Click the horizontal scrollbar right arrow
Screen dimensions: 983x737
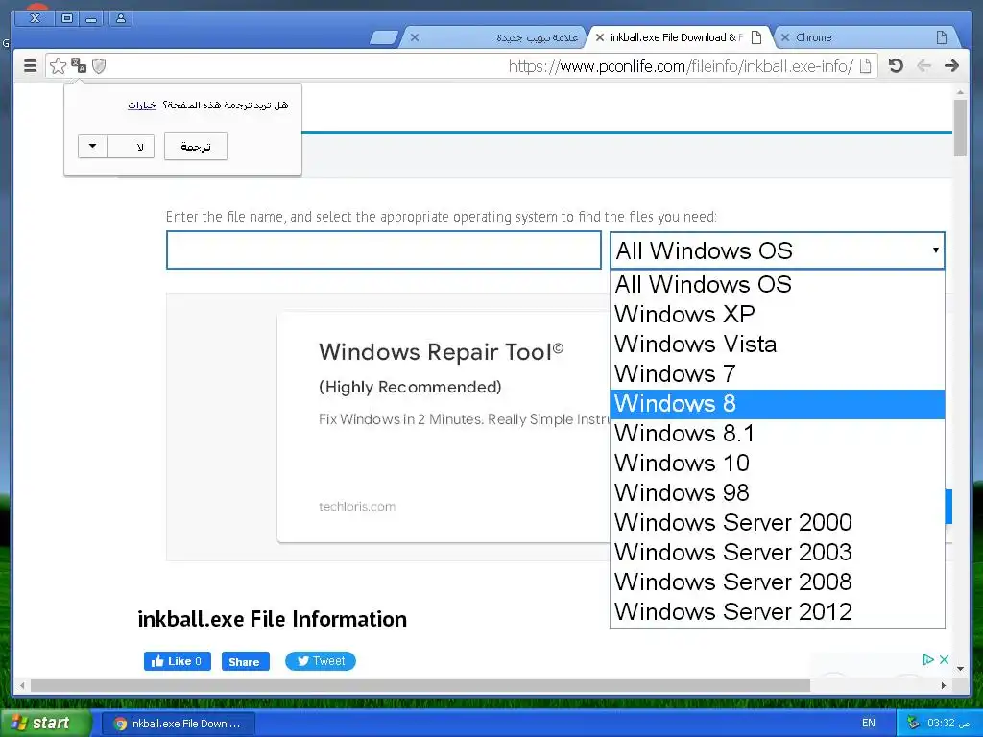(944, 685)
